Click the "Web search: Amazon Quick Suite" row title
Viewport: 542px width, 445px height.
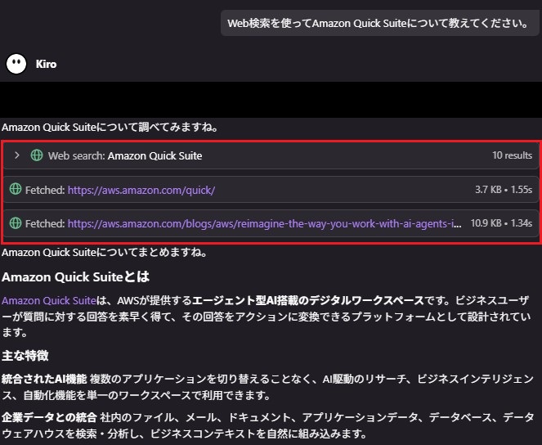124,155
